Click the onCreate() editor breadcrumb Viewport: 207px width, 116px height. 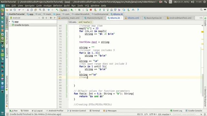point(85,22)
